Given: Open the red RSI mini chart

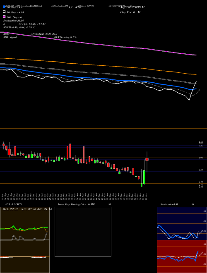Looking at the screenshot, I should tap(182, 256).
